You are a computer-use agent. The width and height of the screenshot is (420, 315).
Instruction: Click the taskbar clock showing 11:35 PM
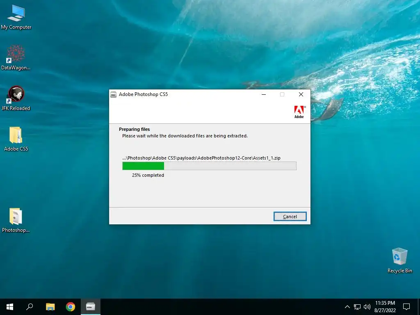(385, 303)
